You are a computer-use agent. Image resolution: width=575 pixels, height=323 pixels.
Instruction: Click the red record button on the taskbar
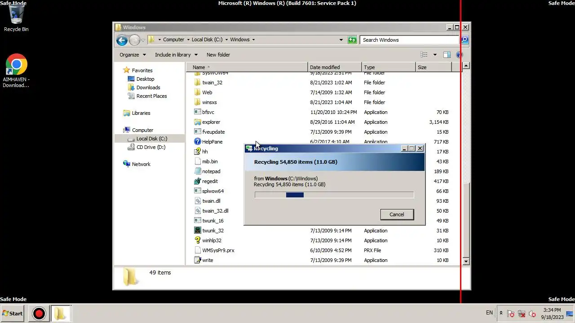(39, 314)
